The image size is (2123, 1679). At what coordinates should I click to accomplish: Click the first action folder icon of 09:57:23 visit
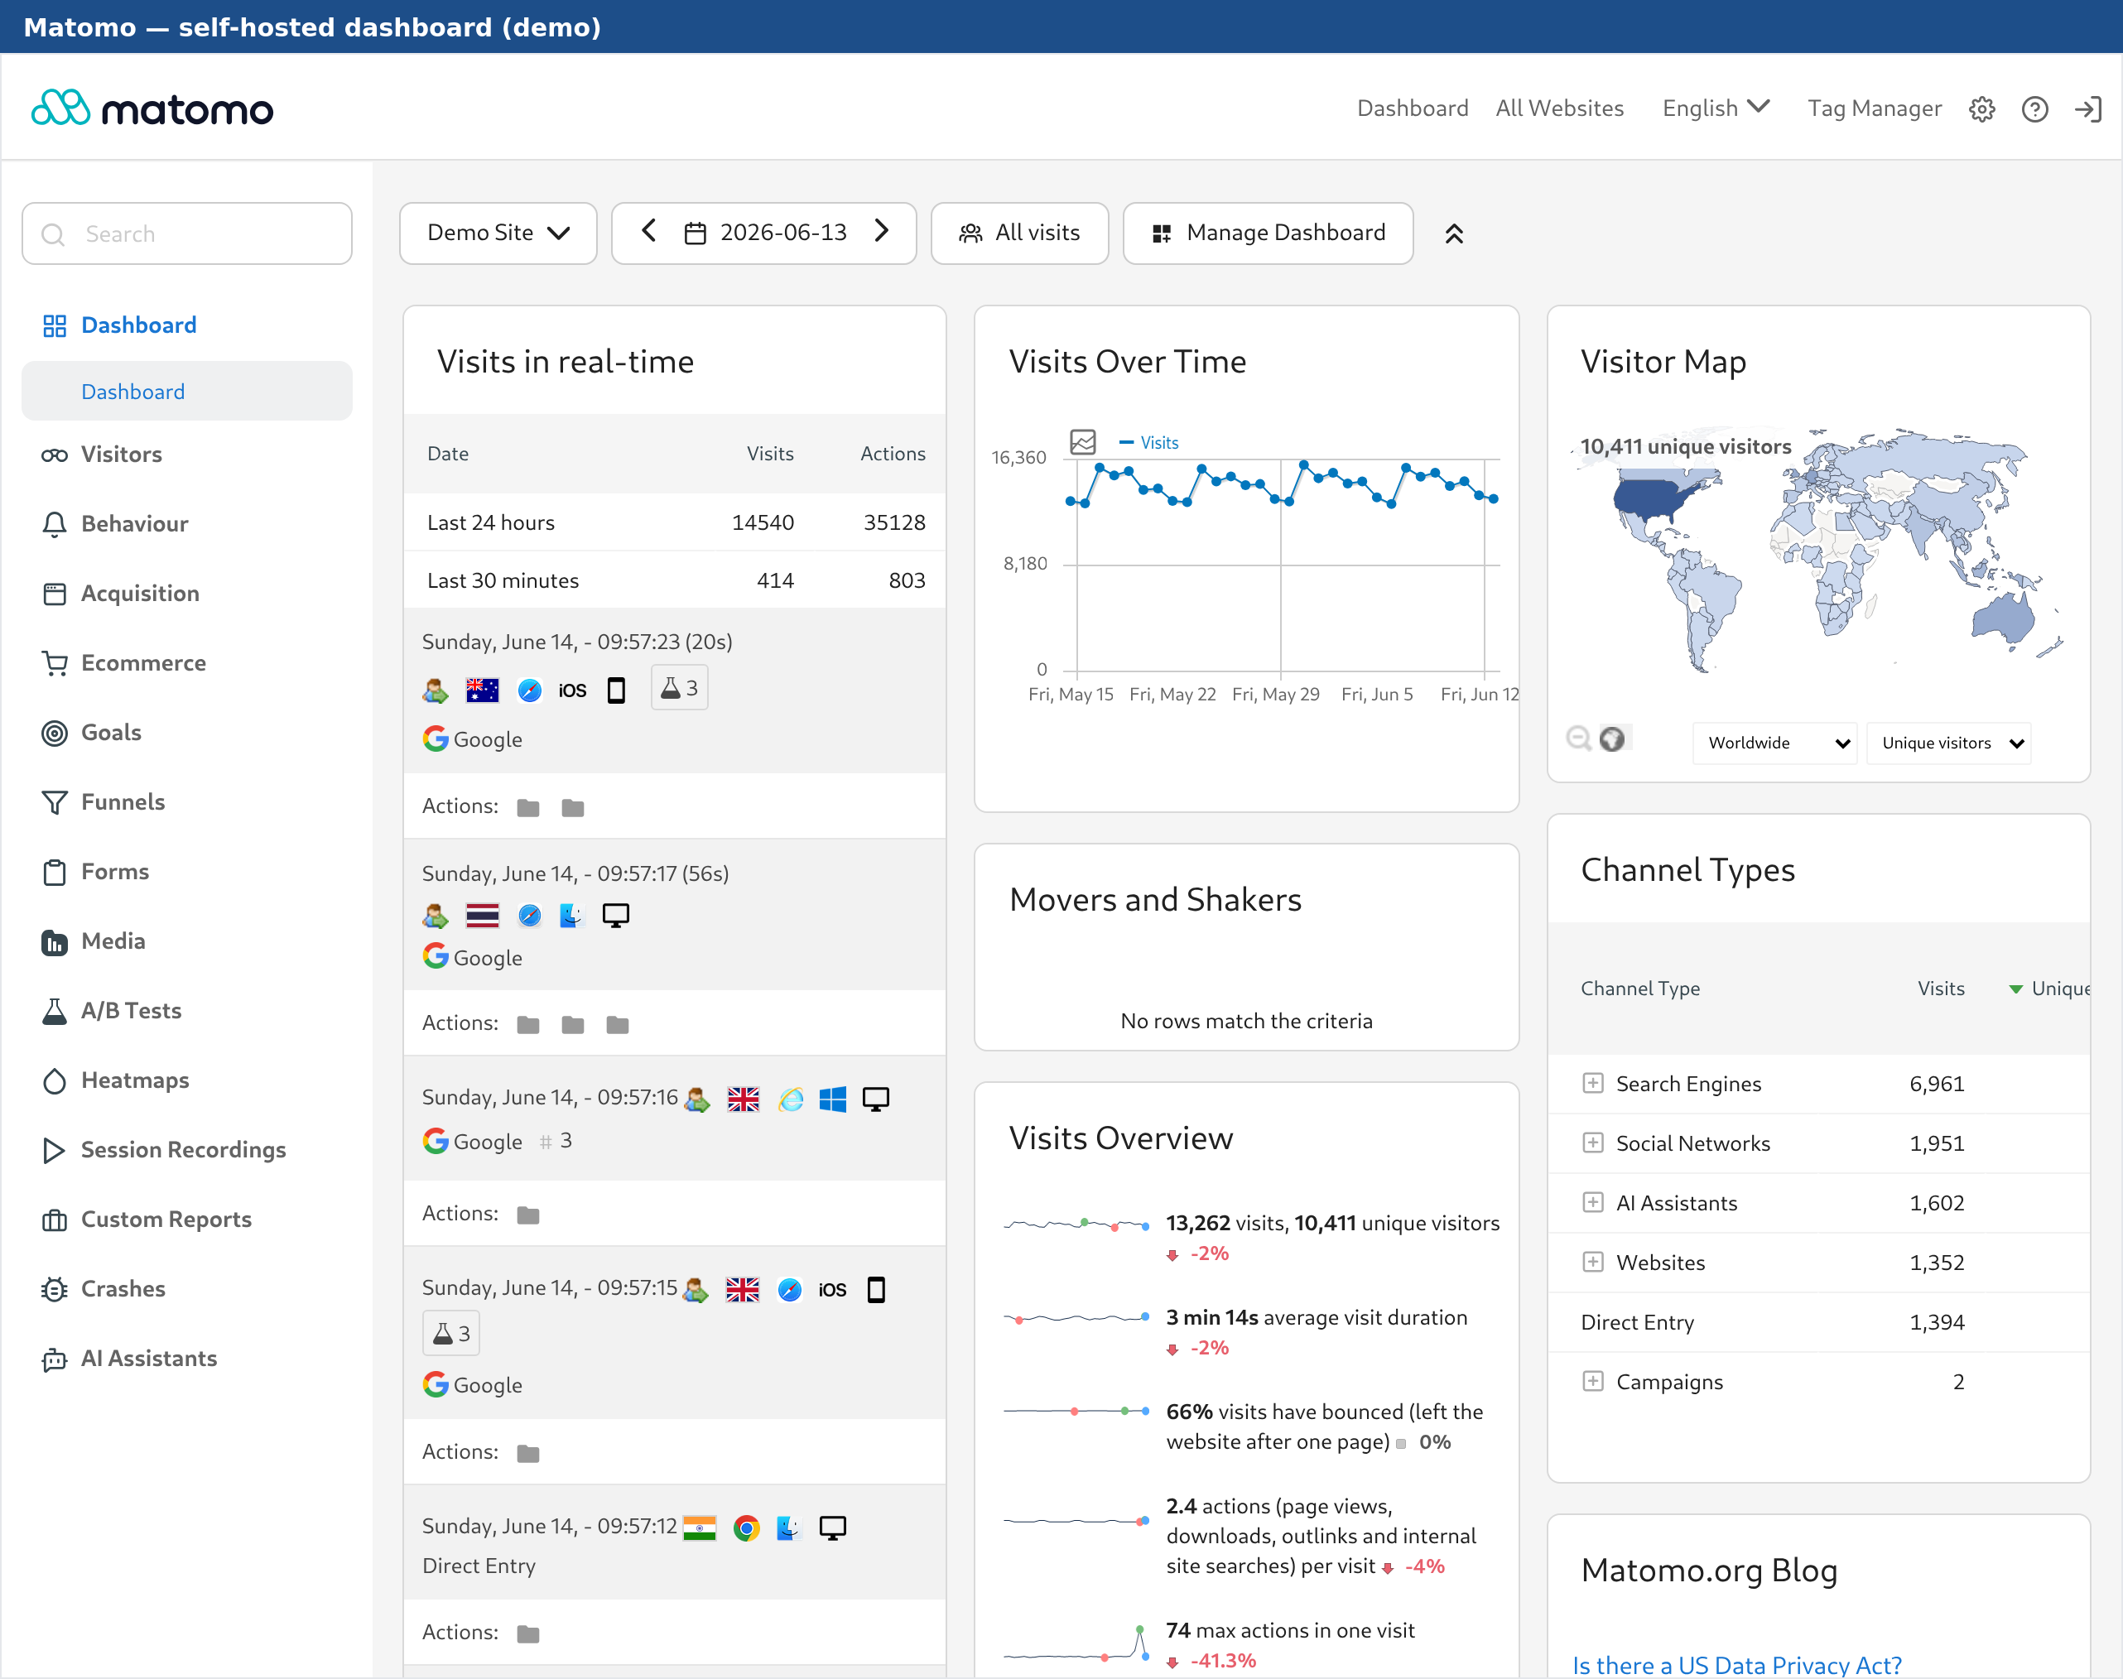click(527, 808)
